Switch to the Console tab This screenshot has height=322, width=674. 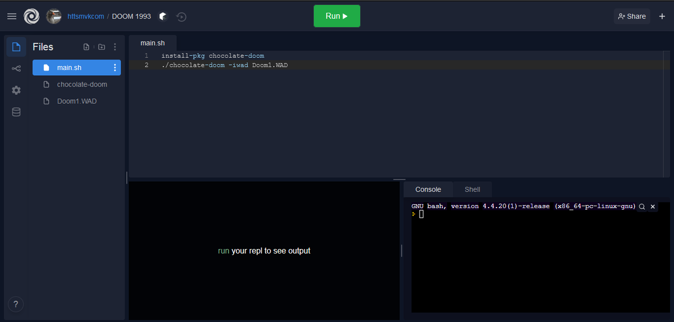428,190
